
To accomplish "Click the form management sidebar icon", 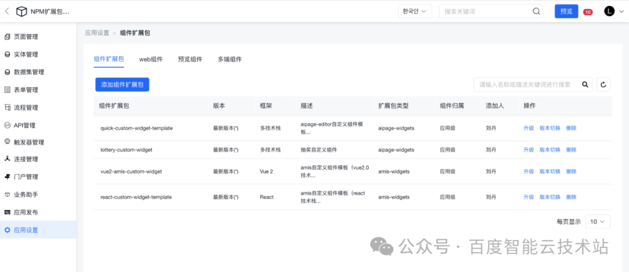I will [x=7, y=90].
